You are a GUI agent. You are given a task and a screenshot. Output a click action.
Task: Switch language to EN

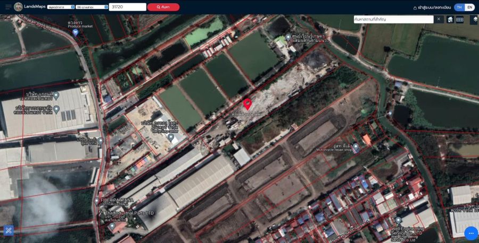click(469, 7)
